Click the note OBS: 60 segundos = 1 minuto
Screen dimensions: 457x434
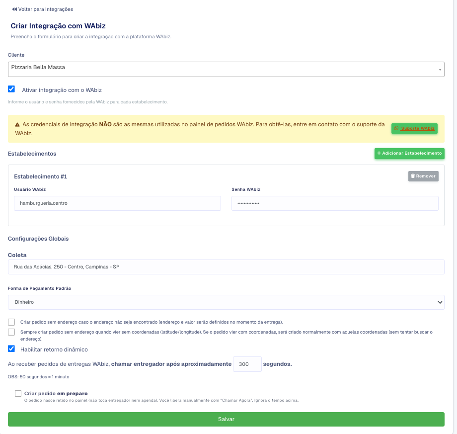(38, 377)
